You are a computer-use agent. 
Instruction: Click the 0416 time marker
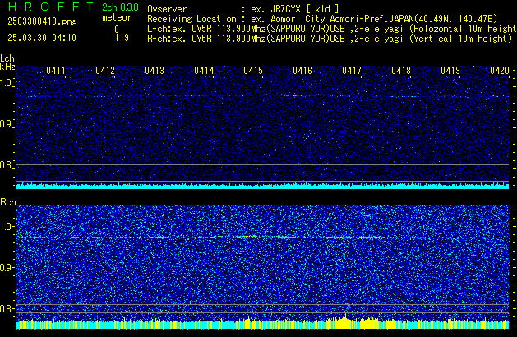pos(302,71)
